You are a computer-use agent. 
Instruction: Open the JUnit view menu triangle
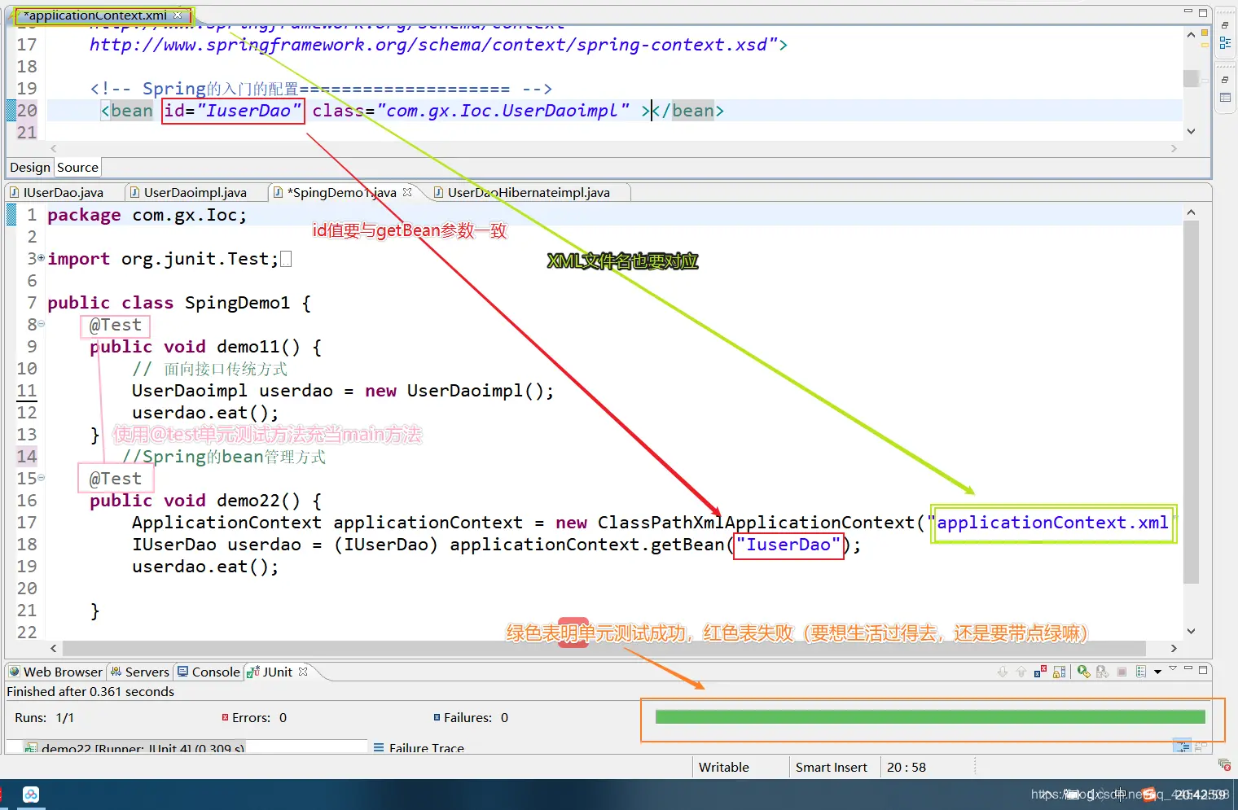pyautogui.click(x=1173, y=669)
